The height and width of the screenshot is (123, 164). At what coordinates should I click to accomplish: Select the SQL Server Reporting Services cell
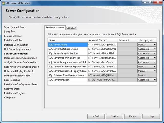click(x=68, y=58)
